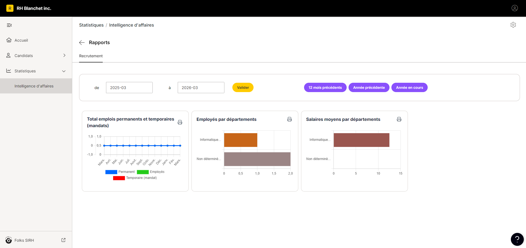Collapse the sidebar menu icon
Screen dimensions: 526x248
pos(9,25)
